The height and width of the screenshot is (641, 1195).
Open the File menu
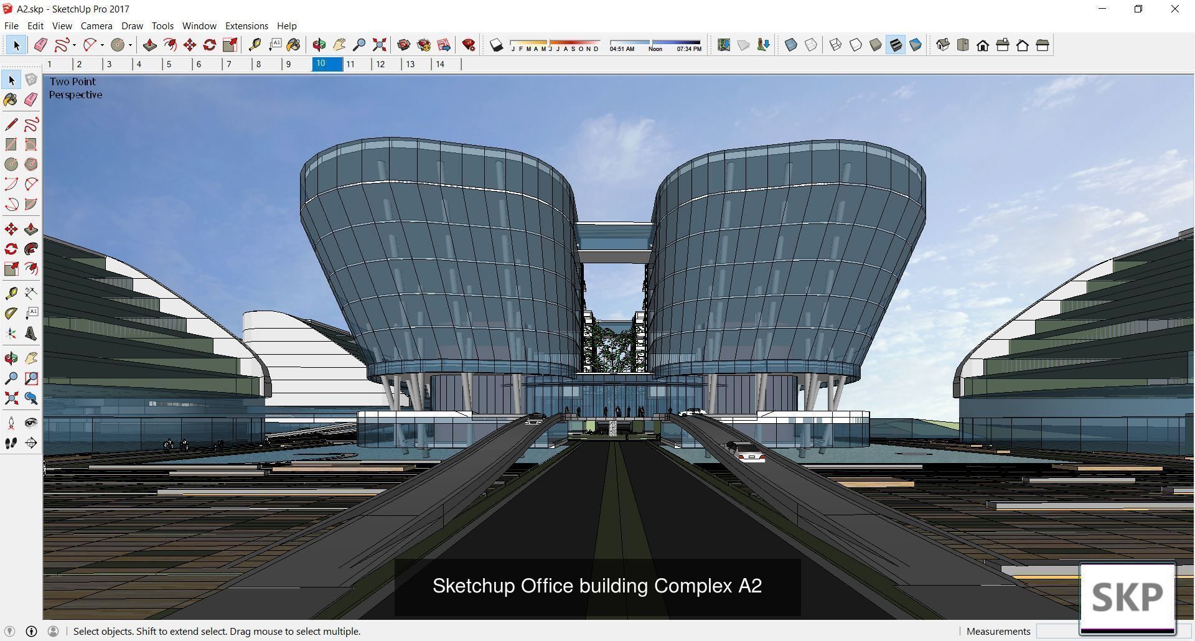click(11, 26)
